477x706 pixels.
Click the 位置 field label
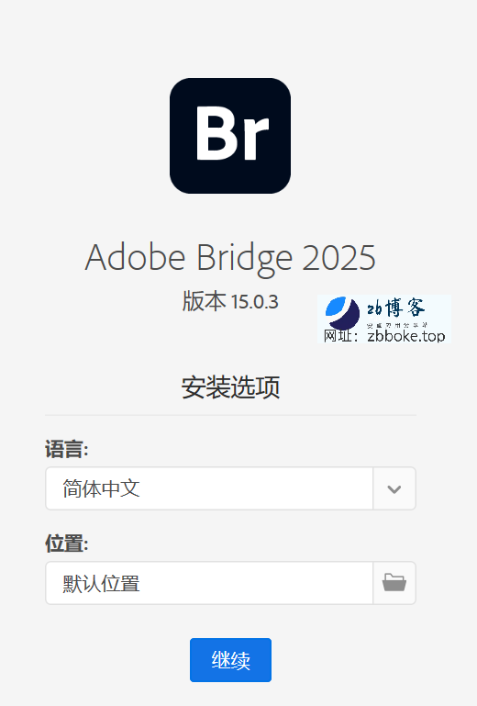(67, 544)
